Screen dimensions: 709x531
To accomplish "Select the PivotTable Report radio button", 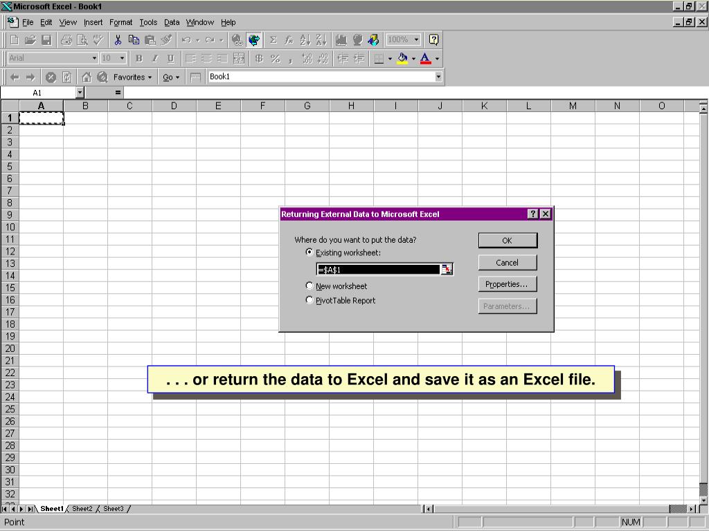I will 309,300.
